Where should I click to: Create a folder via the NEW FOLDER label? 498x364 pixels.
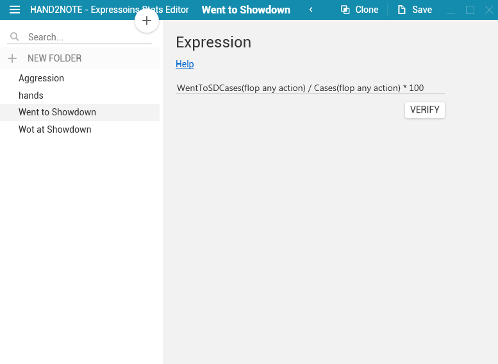click(54, 58)
